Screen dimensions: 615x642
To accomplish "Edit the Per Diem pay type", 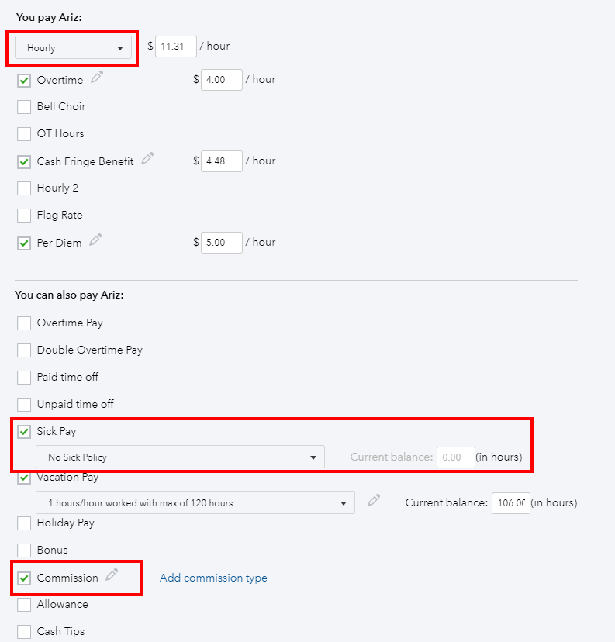I will pos(95,240).
